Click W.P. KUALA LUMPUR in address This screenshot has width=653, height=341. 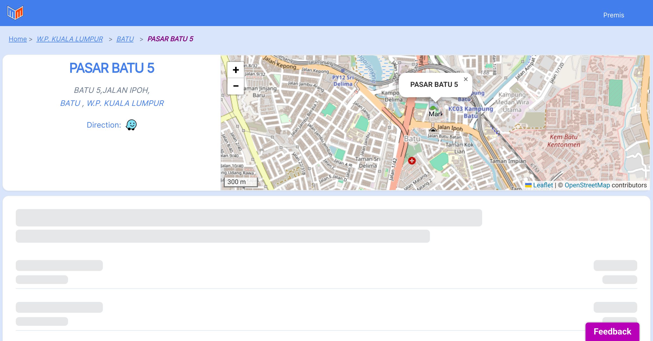(x=125, y=103)
